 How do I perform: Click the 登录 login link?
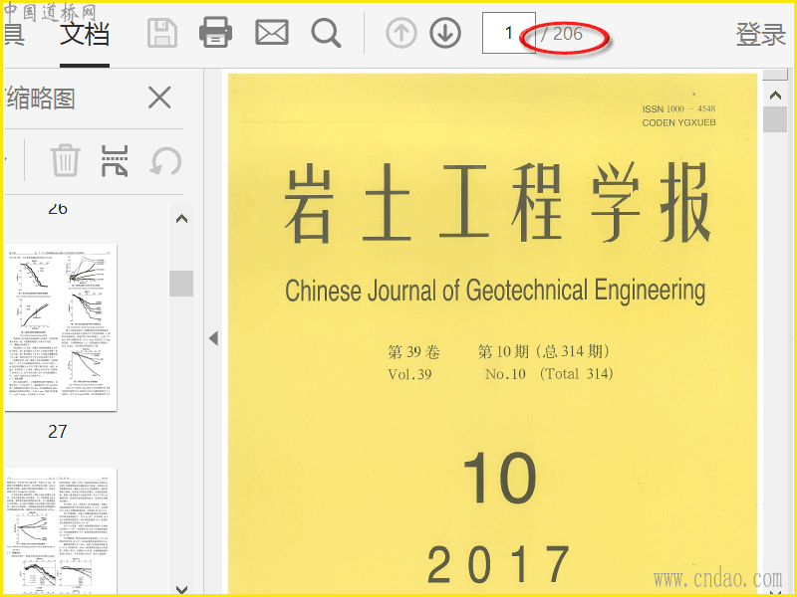(761, 35)
